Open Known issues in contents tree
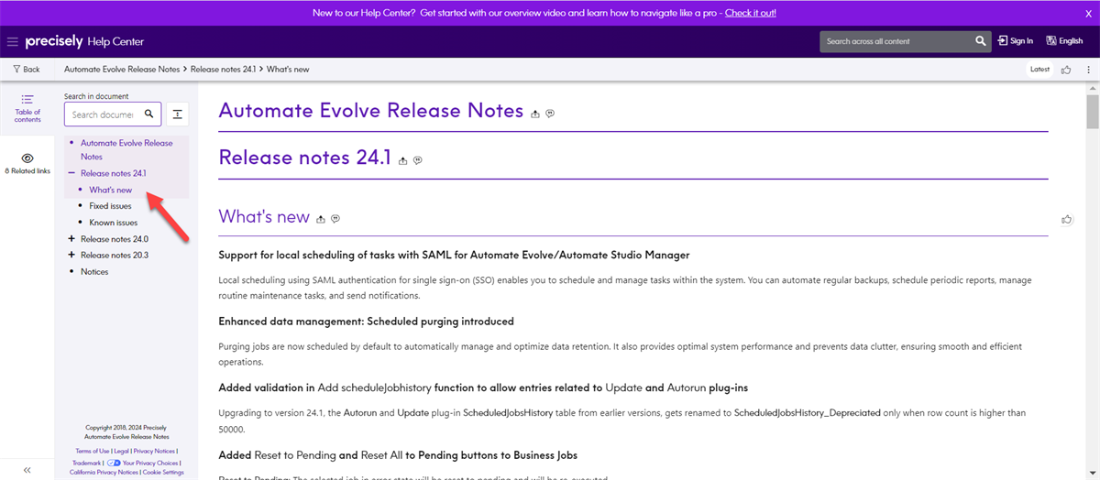This screenshot has height=480, width=1100. click(x=114, y=223)
